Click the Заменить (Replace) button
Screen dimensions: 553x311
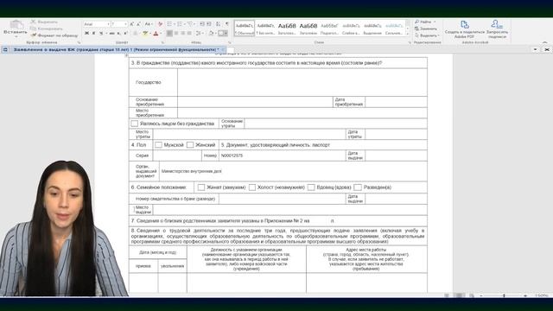(426, 29)
